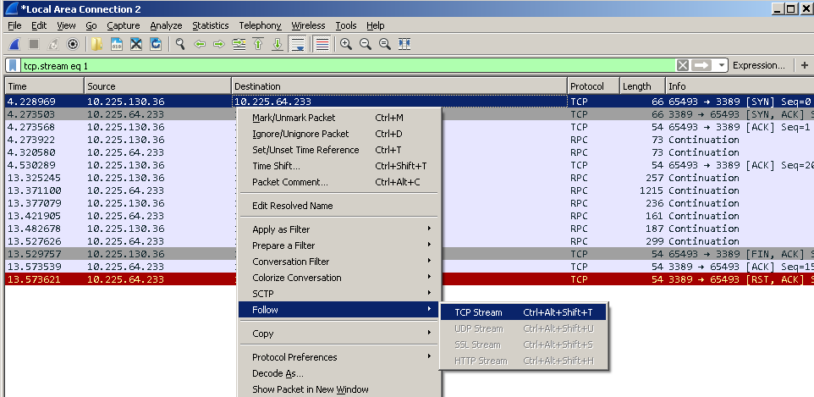The width and height of the screenshot is (814, 397).
Task: Open the Capture menu
Action: [124, 25]
